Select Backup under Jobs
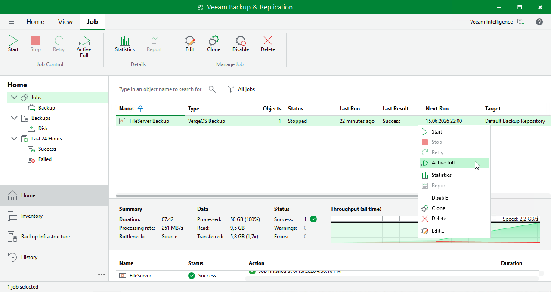 pos(46,108)
